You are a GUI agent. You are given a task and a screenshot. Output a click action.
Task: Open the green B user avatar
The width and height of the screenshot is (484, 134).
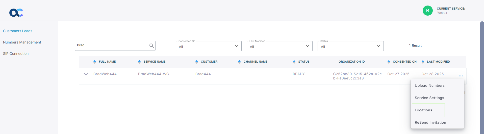pos(427,11)
